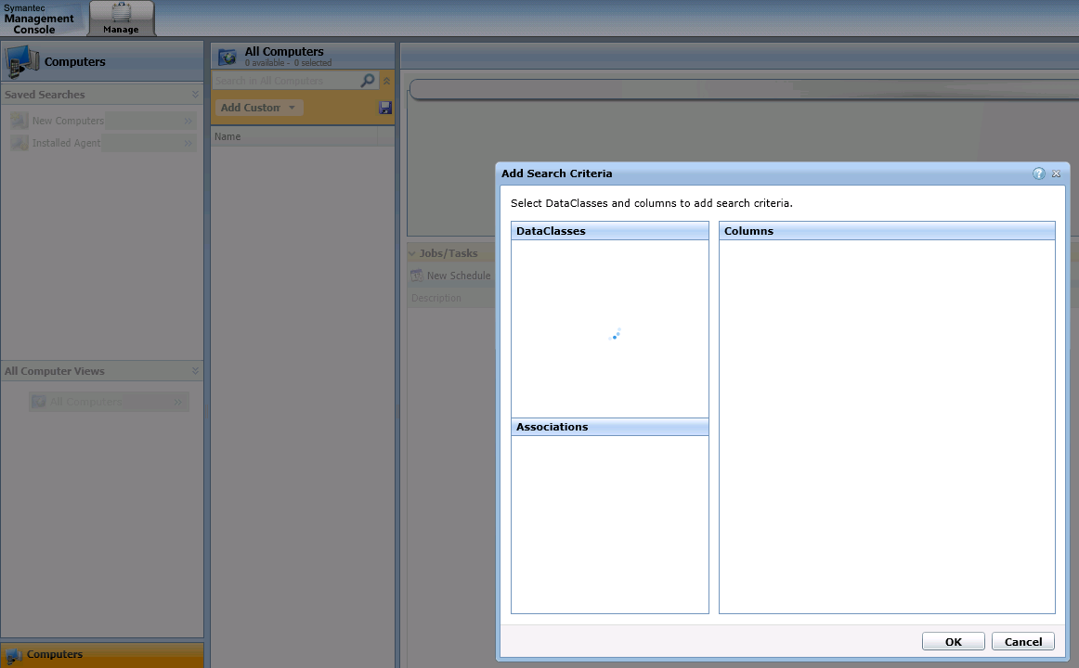Collapse the Jobs/Tasks panel
This screenshot has width=1079, height=668.
412,253
